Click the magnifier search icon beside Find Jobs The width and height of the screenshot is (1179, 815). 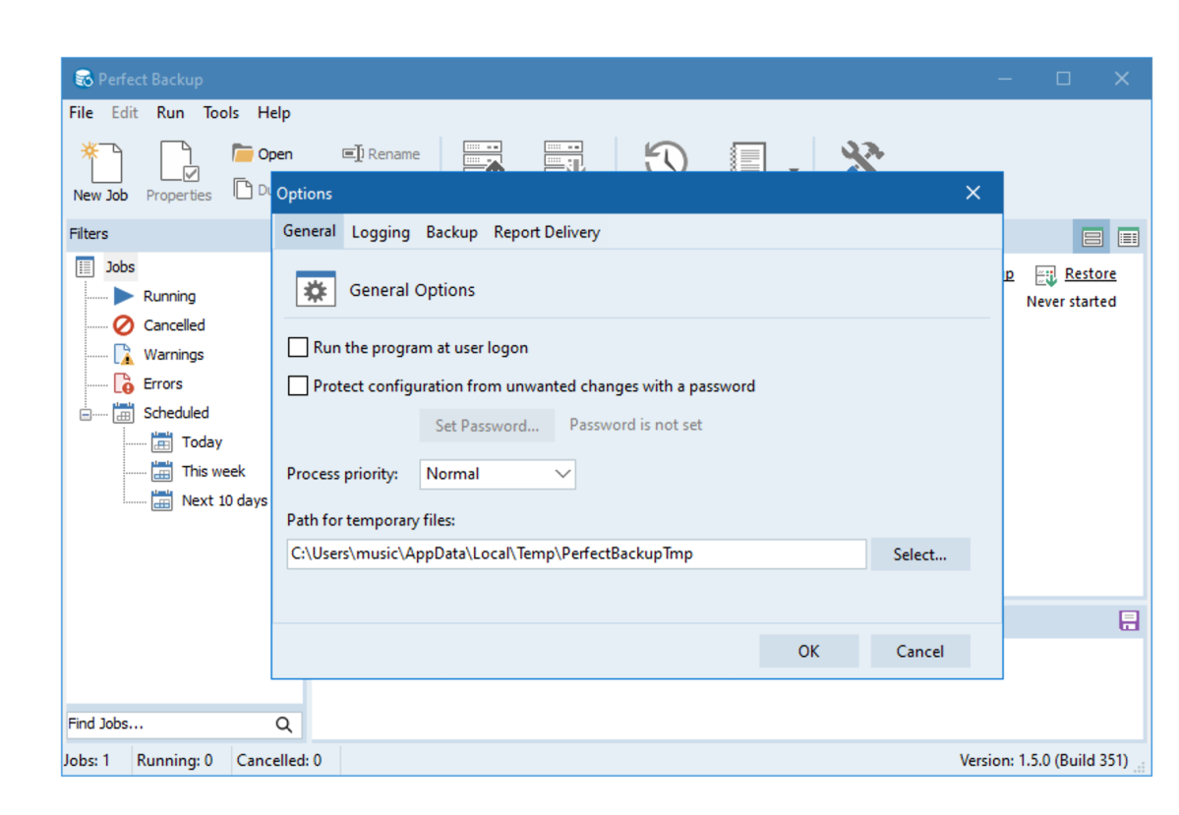coord(283,724)
